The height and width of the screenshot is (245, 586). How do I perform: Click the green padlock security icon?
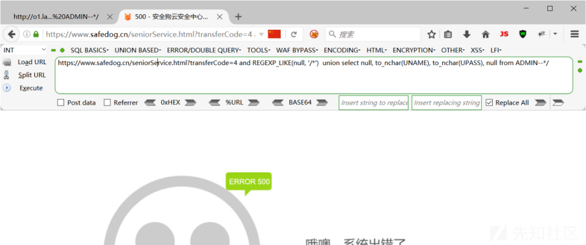36,34
